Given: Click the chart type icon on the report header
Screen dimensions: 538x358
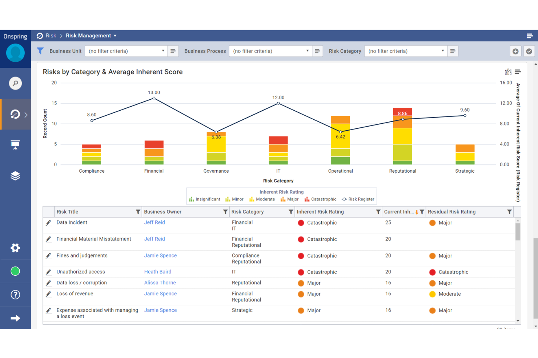Looking at the screenshot, I should pos(508,72).
